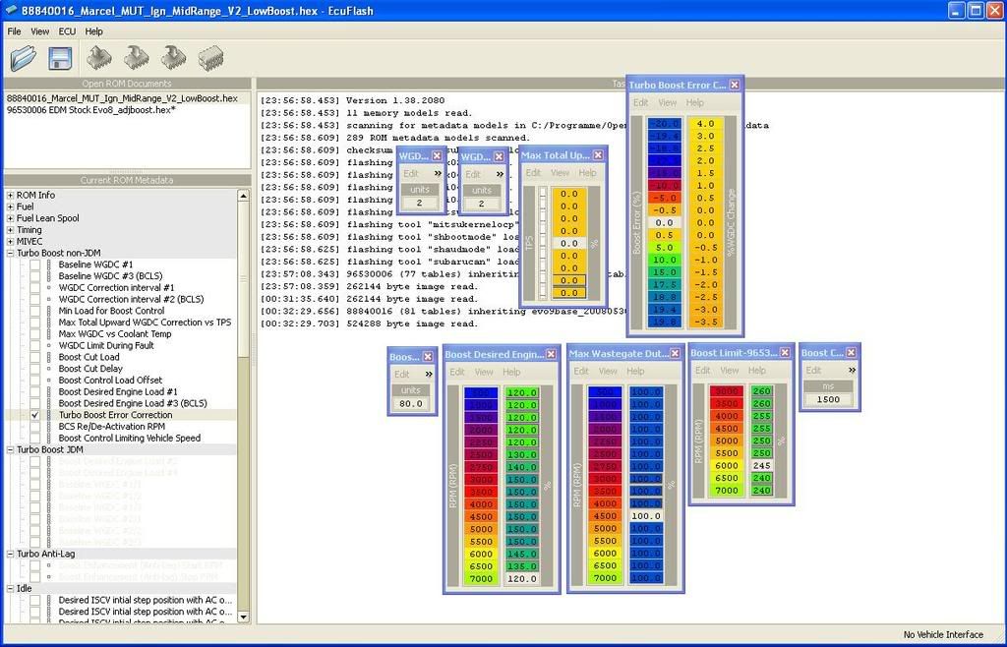Close the Turbo Boost Error Correction table window
The image size is (1007, 647).
(735, 86)
